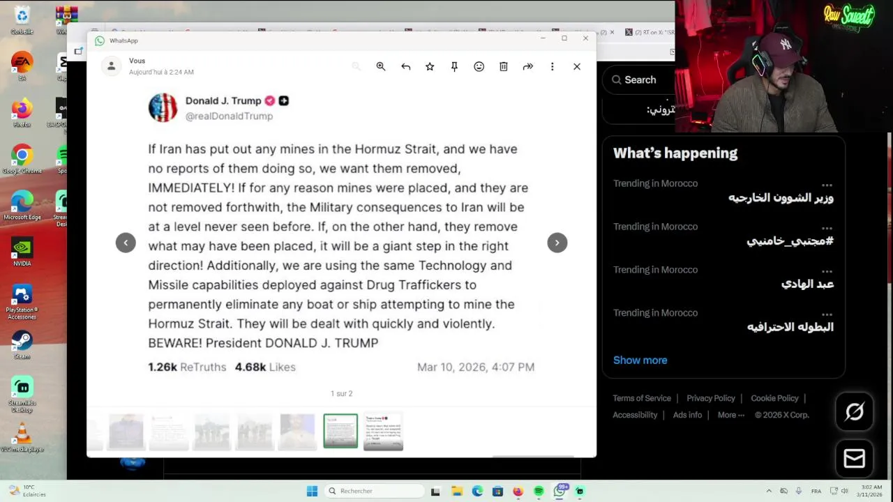Go to the next image arrow
Viewport: 893px width, 502px height.
tap(557, 243)
